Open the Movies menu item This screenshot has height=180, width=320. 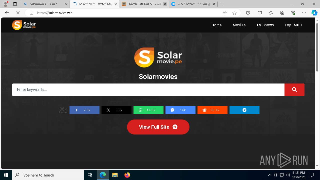click(x=239, y=25)
